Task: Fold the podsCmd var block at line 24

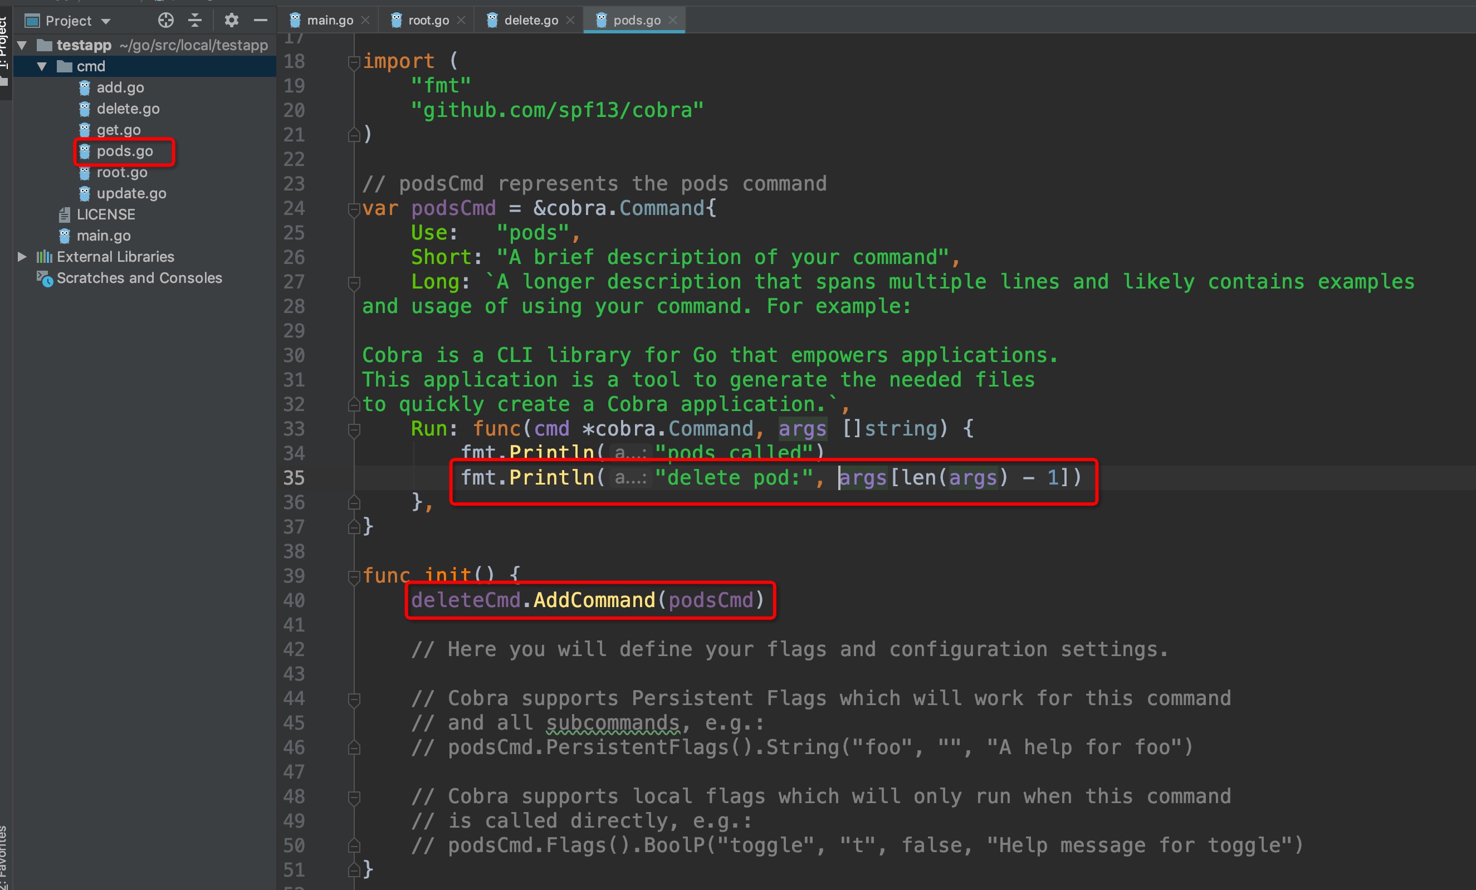Action: pyautogui.click(x=354, y=209)
